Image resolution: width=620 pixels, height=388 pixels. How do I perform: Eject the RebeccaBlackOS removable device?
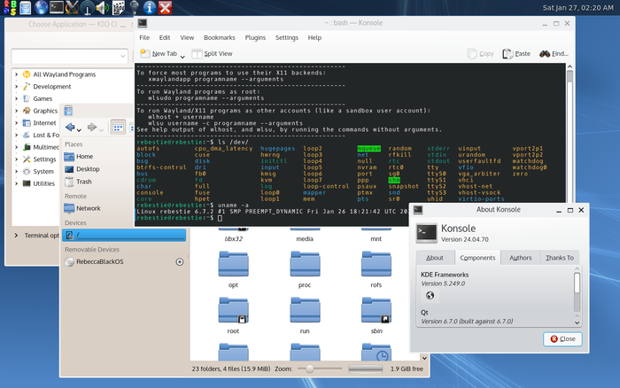point(180,262)
